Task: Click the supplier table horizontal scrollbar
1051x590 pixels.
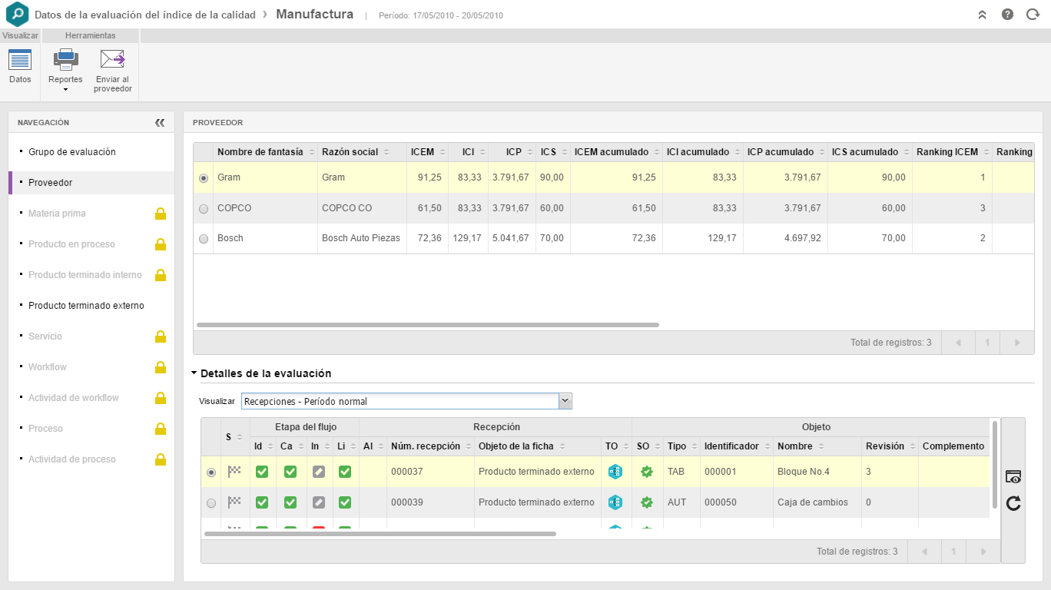Action: click(427, 325)
